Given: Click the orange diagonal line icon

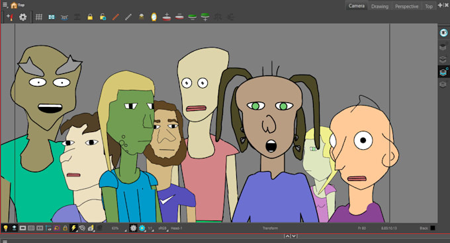Looking at the screenshot, I should [116, 17].
